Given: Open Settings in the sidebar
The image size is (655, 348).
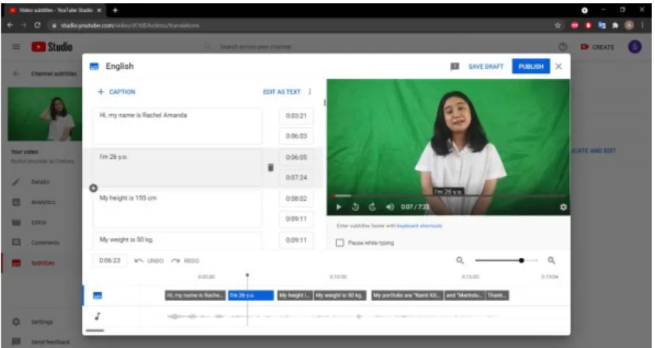Looking at the screenshot, I should [42, 322].
